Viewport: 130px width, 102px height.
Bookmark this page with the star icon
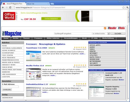[x=123, y=8]
